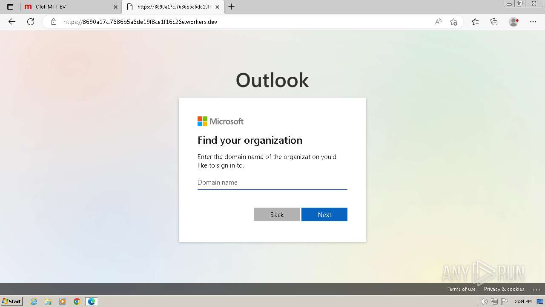Click the browser profile avatar
Screen dimensions: 545x307
point(513,22)
